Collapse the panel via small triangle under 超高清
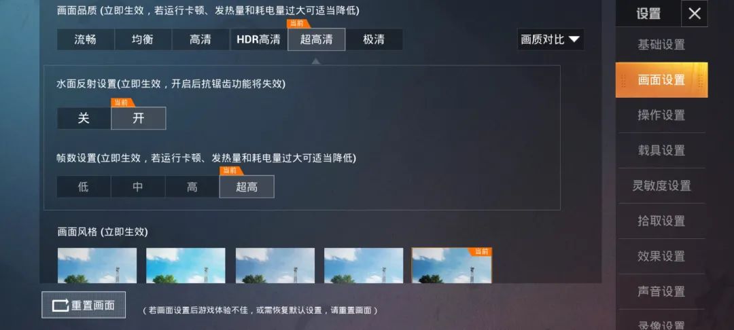Screen dimensions: 734x330 coord(316,60)
